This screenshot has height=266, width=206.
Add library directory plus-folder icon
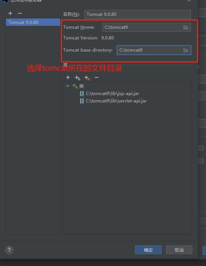[87, 78]
